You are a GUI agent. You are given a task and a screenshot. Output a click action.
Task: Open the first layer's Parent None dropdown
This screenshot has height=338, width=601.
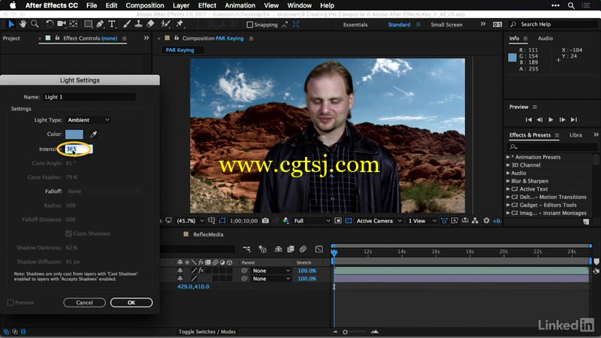coord(270,270)
